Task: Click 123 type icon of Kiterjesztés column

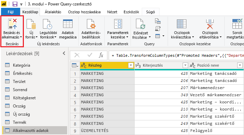Action: click(138, 66)
